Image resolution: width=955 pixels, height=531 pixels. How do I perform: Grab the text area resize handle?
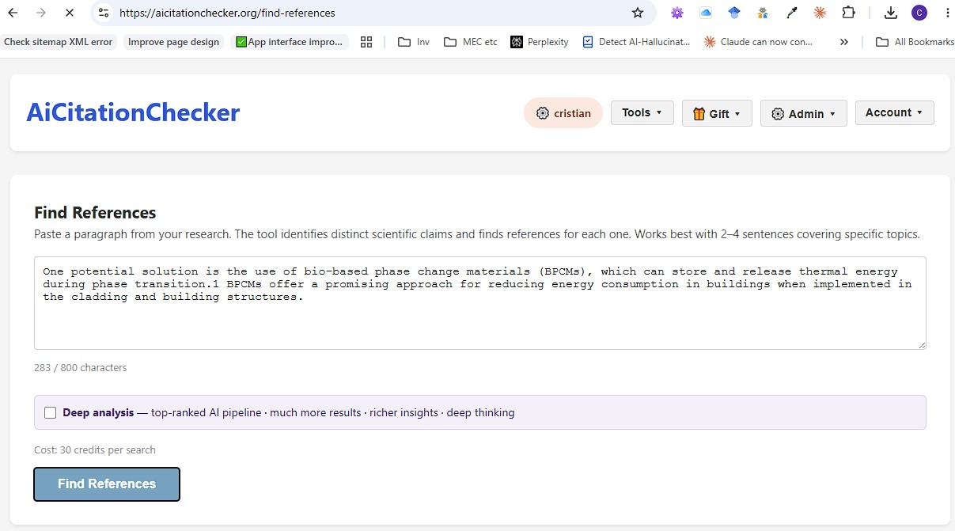(921, 344)
